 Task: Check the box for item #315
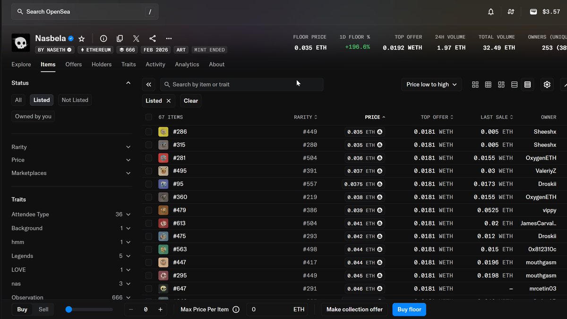(149, 145)
